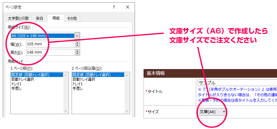Viewport: 277px width, 129px height.
Task: Select 既定値 (自動トレイ選択) in 2 ページ目以降 list
Action: click(98, 75)
